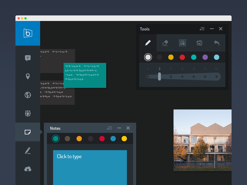Click the cloud upload sidebar icon
The height and width of the screenshot is (185, 247).
click(28, 169)
